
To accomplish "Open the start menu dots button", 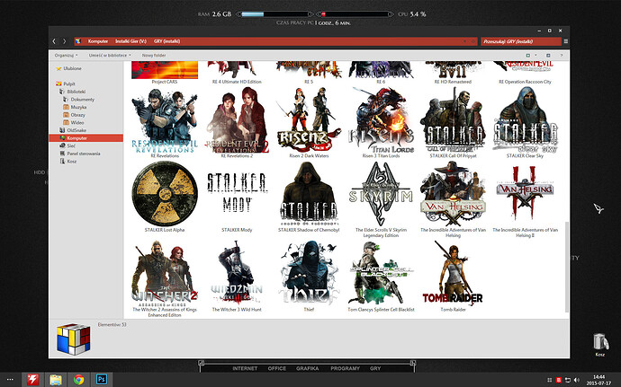I will [x=10, y=380].
